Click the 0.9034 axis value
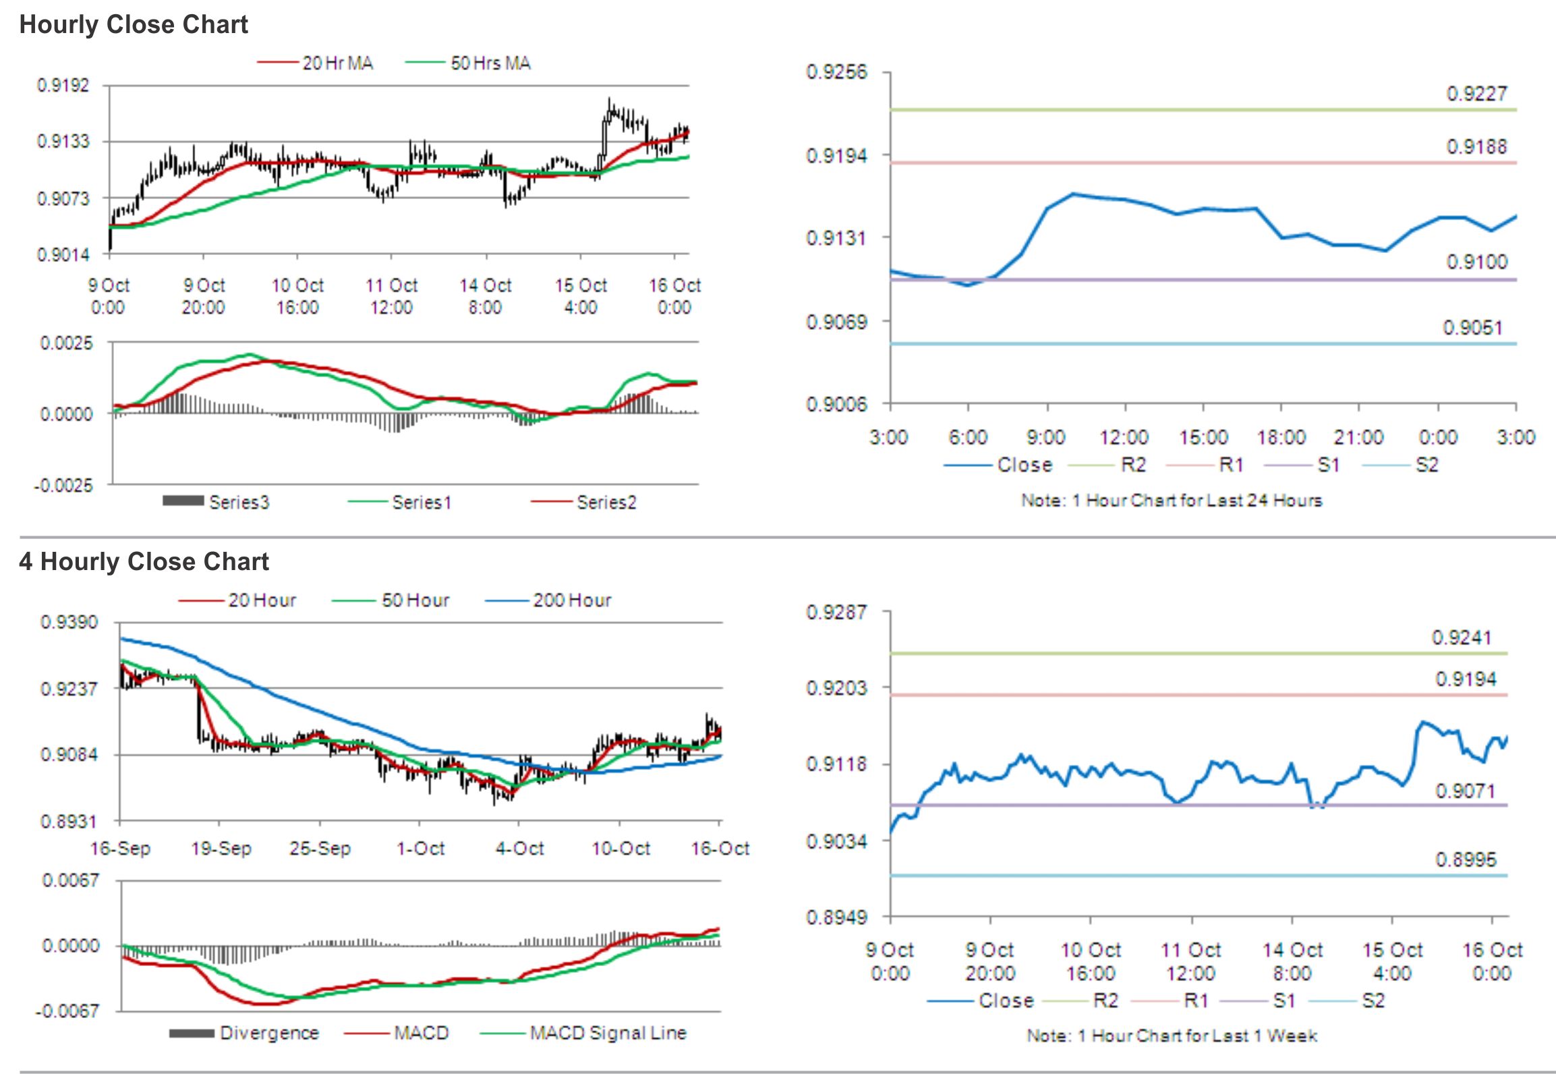Viewport: 1556px width, 1074px height. (836, 841)
